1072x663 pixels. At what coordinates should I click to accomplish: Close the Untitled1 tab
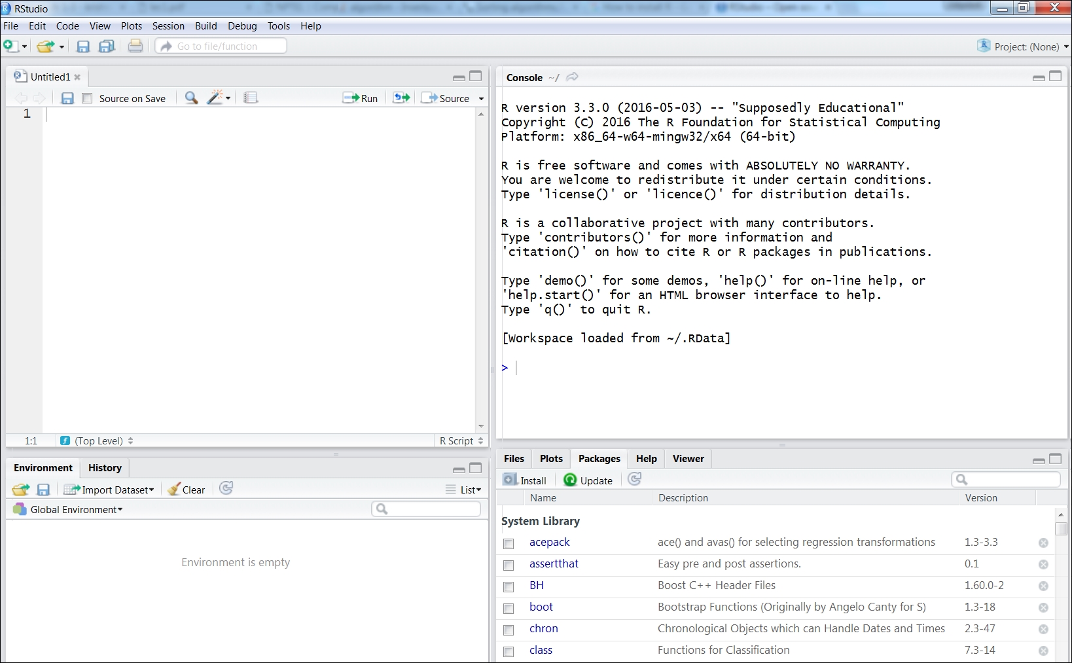(x=77, y=77)
